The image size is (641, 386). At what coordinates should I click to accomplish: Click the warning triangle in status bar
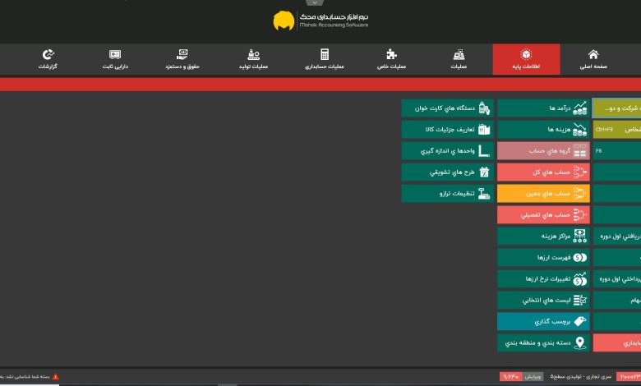(56, 377)
